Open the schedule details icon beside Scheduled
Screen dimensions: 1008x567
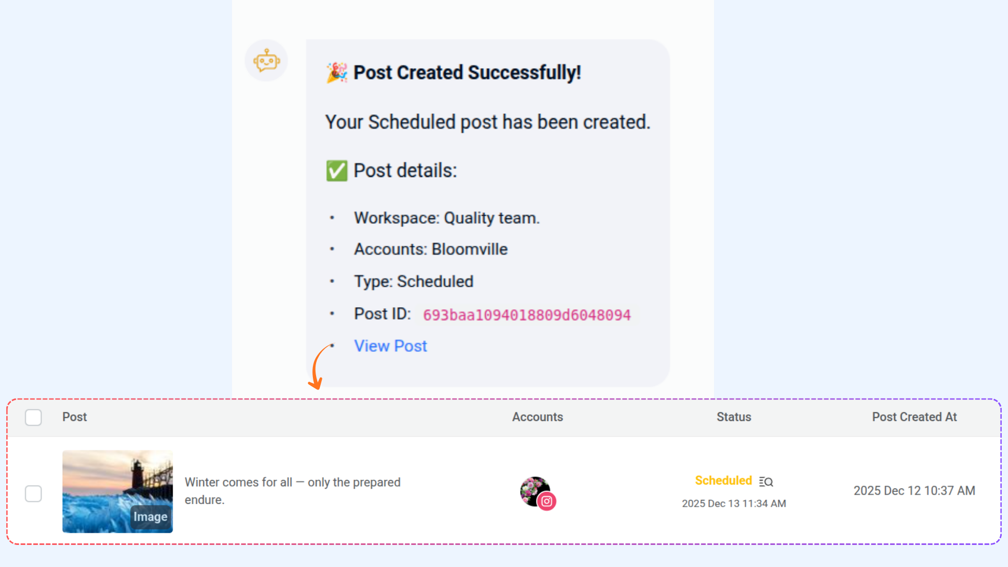(x=766, y=481)
